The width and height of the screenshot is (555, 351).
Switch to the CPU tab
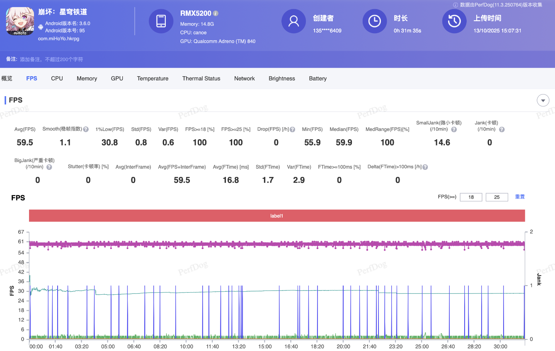57,78
